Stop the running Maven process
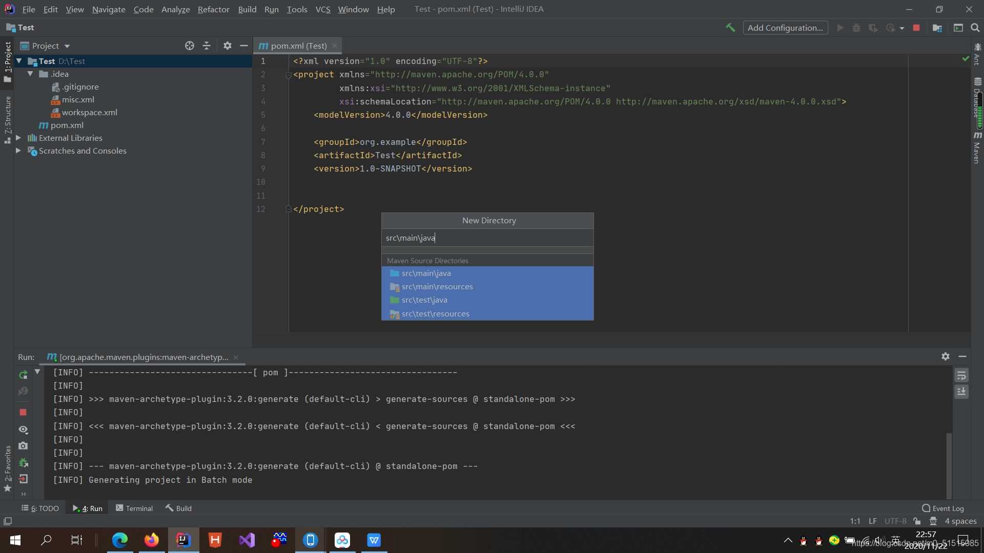This screenshot has width=984, height=553. click(x=23, y=412)
